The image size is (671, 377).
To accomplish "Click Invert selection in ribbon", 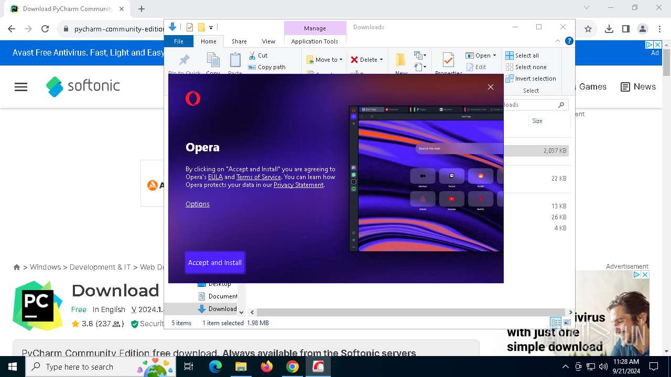I will (531, 79).
